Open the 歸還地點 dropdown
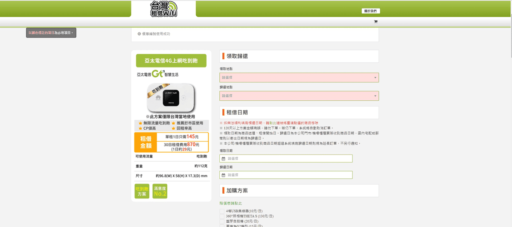Image resolution: width=512 pixels, height=227 pixels. (299, 96)
